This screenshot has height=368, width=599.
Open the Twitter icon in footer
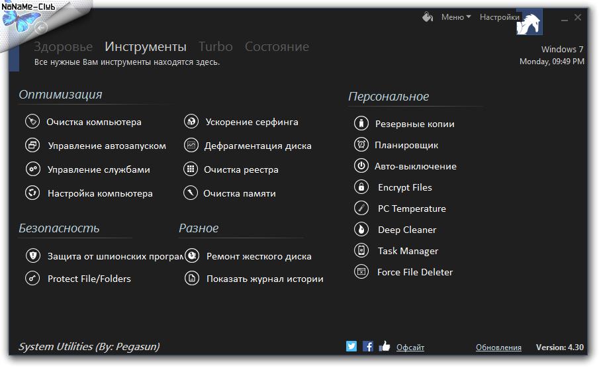click(x=351, y=346)
